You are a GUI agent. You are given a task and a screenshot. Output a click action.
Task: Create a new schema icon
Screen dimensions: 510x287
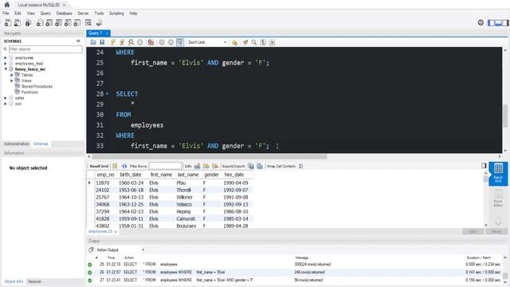(x=40, y=23)
